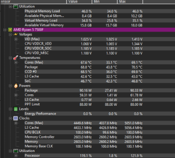Collapse the Voltages group
The height and width of the screenshot is (158, 175).
10,34
